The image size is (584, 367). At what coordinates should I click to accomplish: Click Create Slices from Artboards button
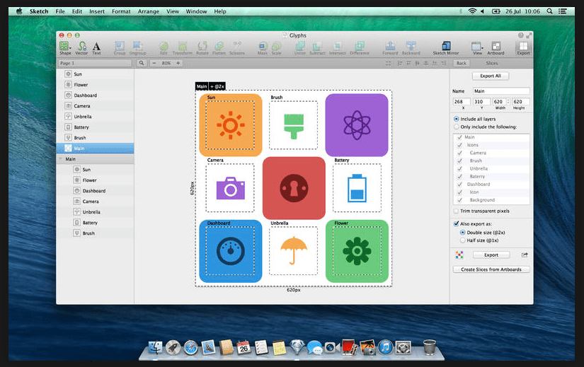point(491,269)
